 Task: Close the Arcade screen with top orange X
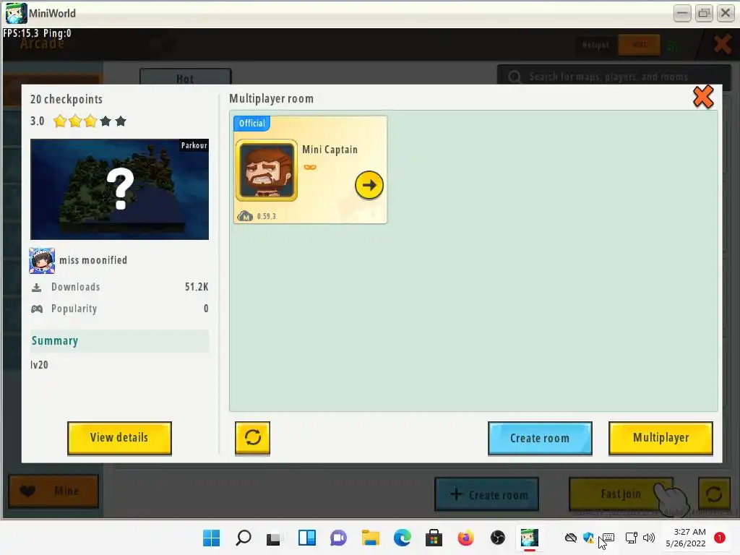(x=722, y=44)
